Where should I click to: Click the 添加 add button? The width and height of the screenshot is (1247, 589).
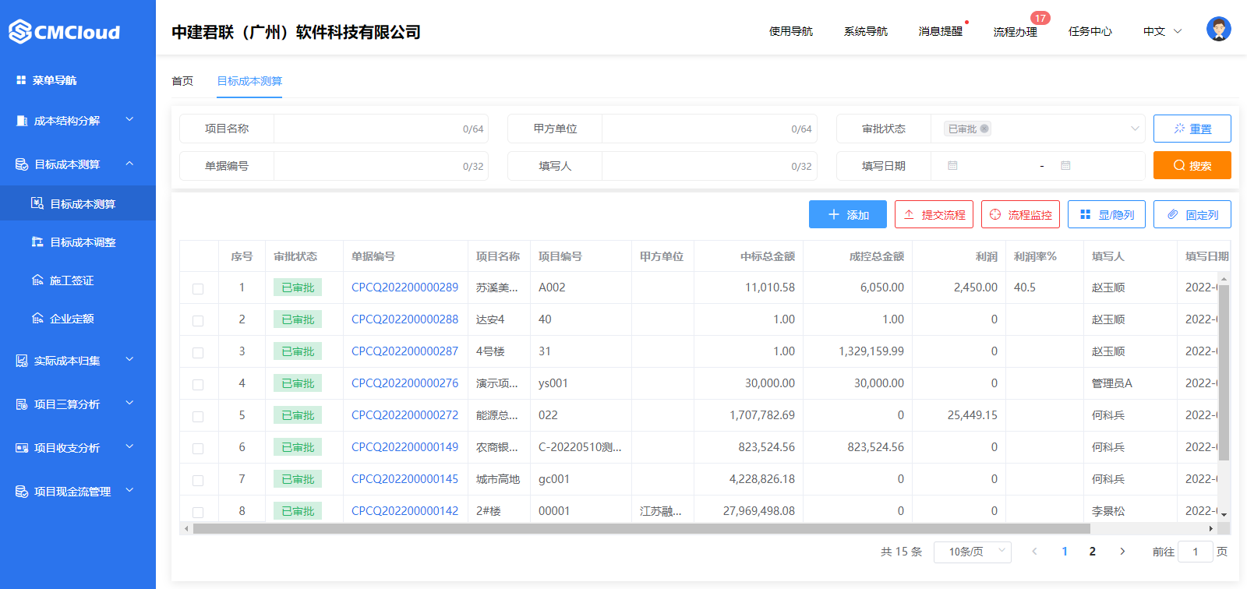(848, 214)
